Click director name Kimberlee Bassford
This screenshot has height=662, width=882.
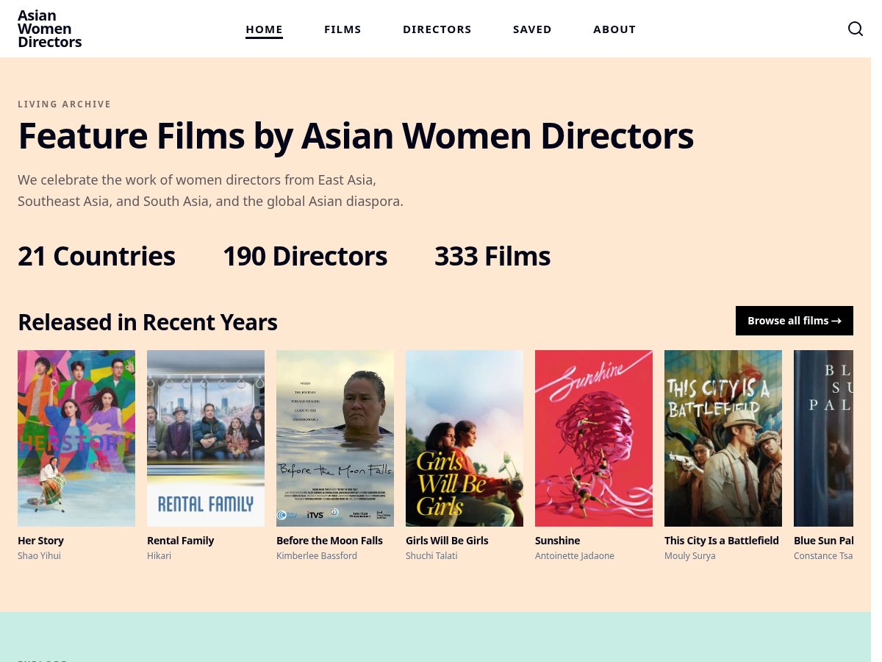coord(317,556)
